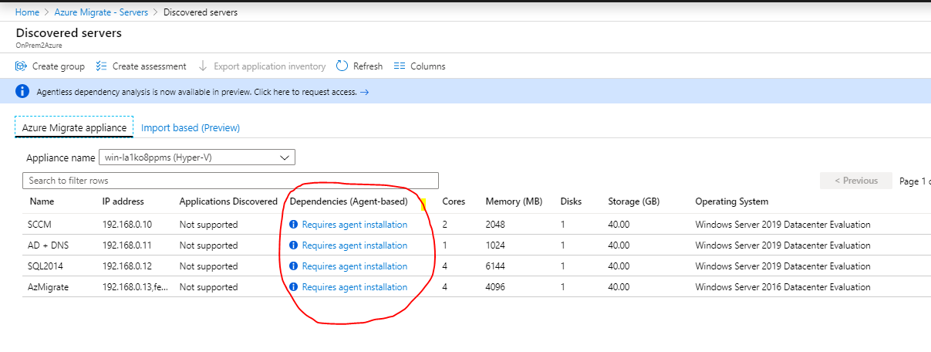
Task: Click the OnPrem2Azure project subtitle
Action: click(x=39, y=45)
